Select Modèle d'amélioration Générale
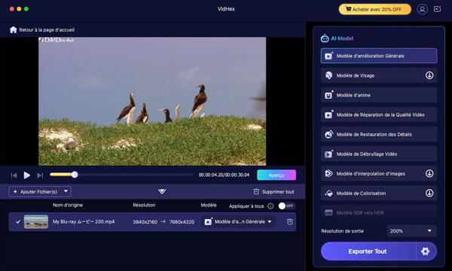Viewport: 452px width, 271px height. pos(379,56)
